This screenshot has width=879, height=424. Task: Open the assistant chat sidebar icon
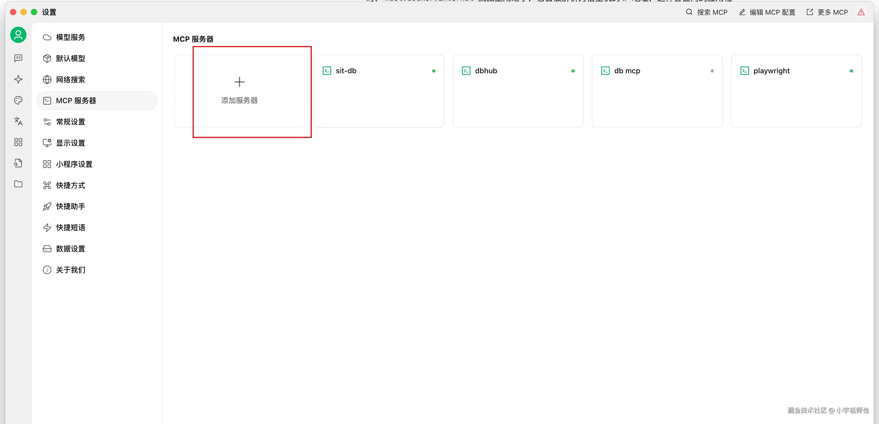coord(18,58)
